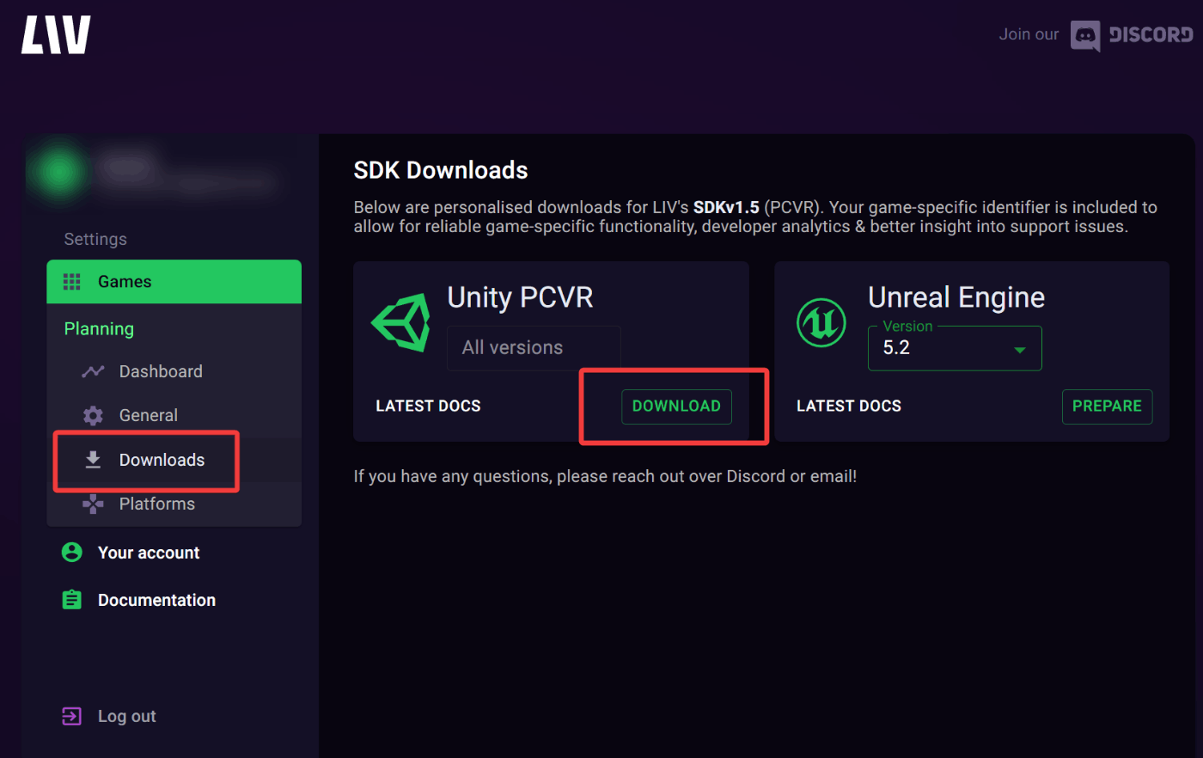Click the Your account person icon
Viewport: 1203px width, 758px height.
coord(72,553)
